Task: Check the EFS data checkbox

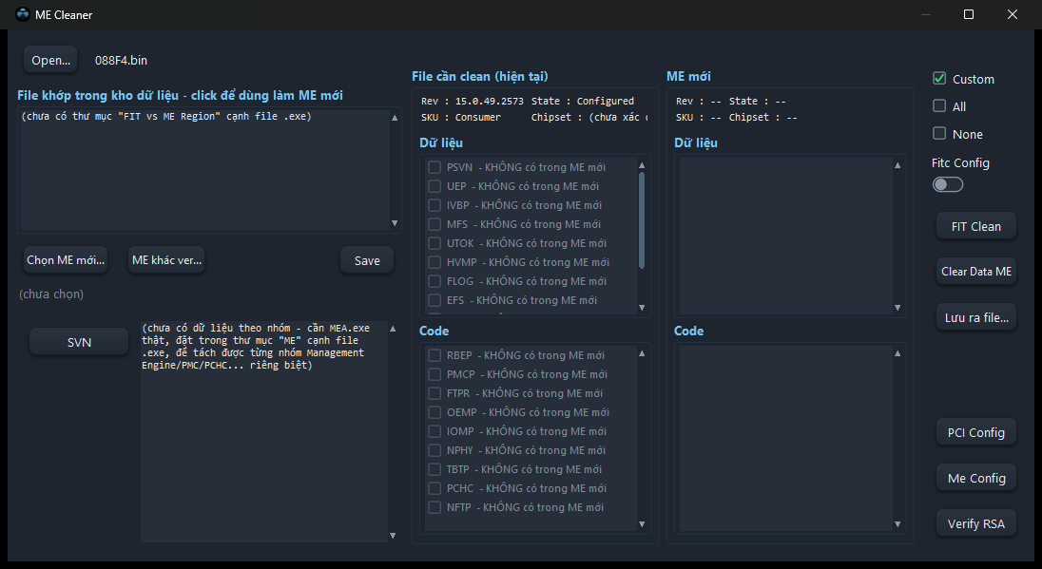Action: (x=434, y=300)
